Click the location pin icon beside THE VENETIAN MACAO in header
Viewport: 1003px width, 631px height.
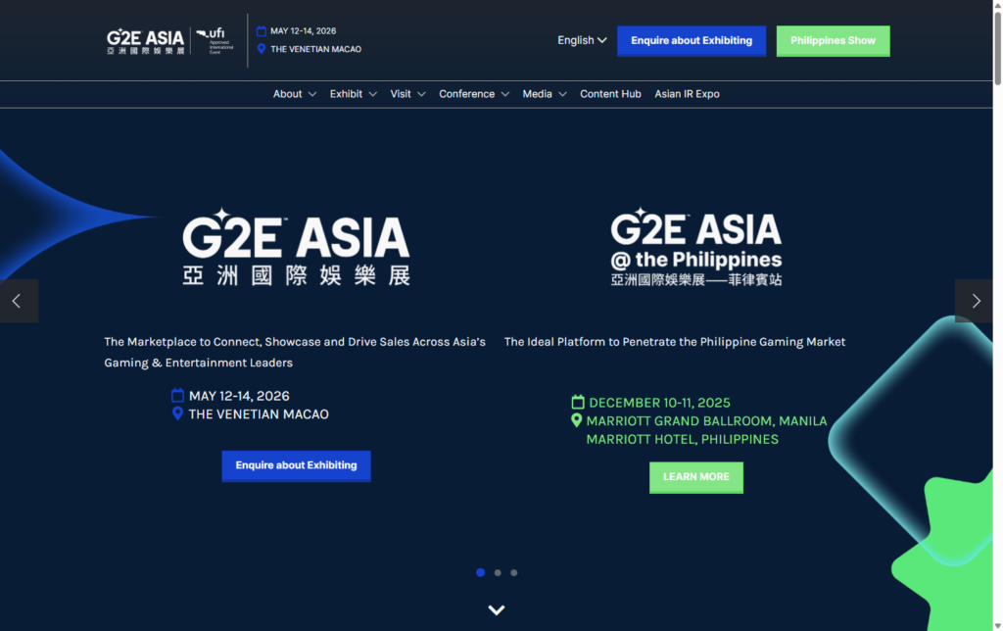pos(260,48)
